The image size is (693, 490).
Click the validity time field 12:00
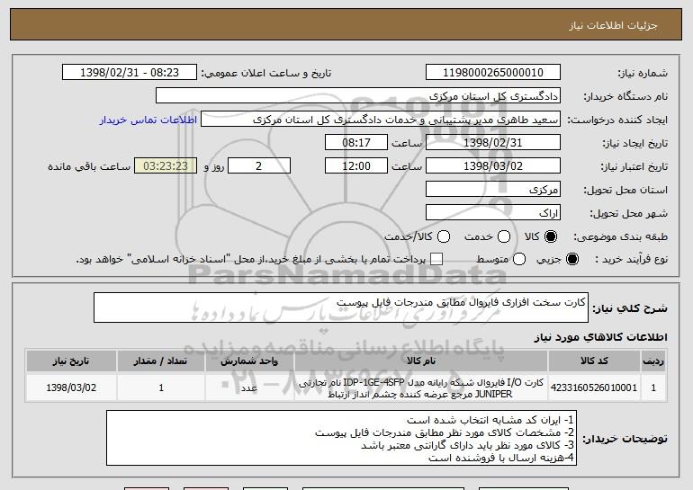(x=356, y=166)
